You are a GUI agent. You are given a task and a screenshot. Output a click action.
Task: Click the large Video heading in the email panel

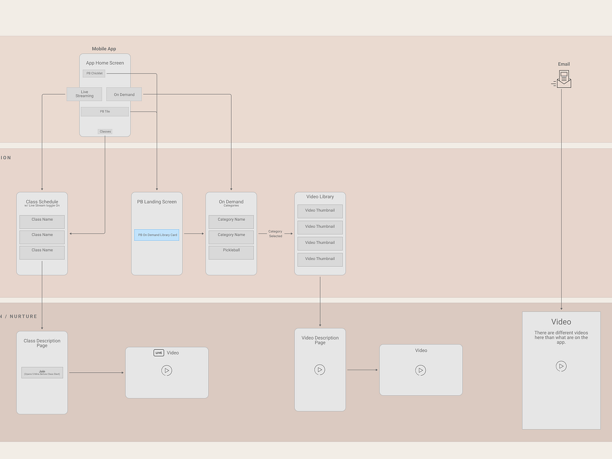click(x=561, y=322)
